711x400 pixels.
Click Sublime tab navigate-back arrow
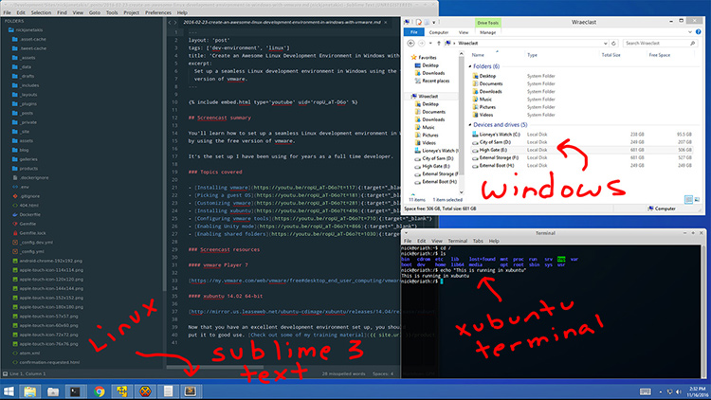(170, 22)
